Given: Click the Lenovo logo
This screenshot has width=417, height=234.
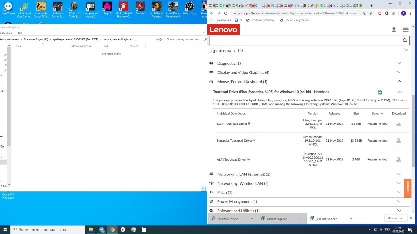Looking at the screenshot, I should 223,30.
